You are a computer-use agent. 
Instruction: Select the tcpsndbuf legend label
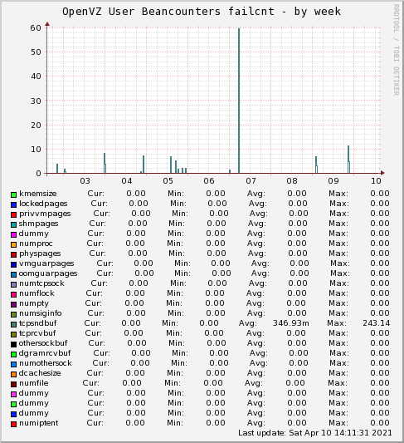pyautogui.click(x=38, y=323)
